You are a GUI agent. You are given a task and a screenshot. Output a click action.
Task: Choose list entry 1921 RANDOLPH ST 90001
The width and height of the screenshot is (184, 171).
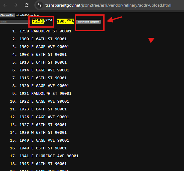point(45,93)
